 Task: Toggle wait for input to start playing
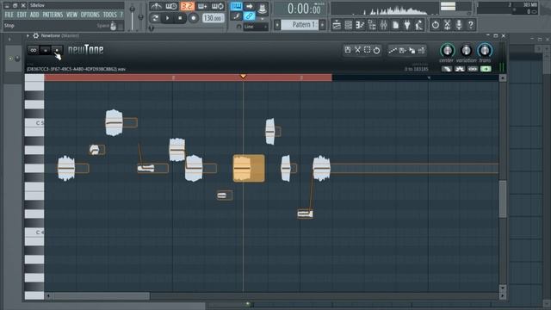171,6
